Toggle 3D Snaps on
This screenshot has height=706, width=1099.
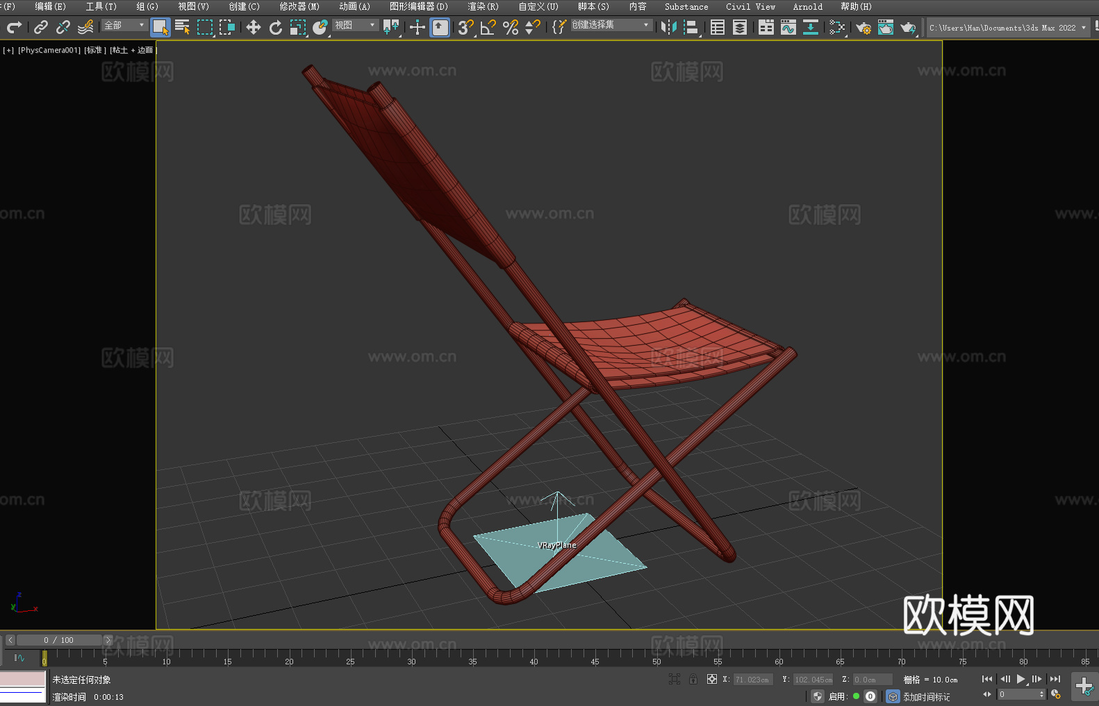466,27
